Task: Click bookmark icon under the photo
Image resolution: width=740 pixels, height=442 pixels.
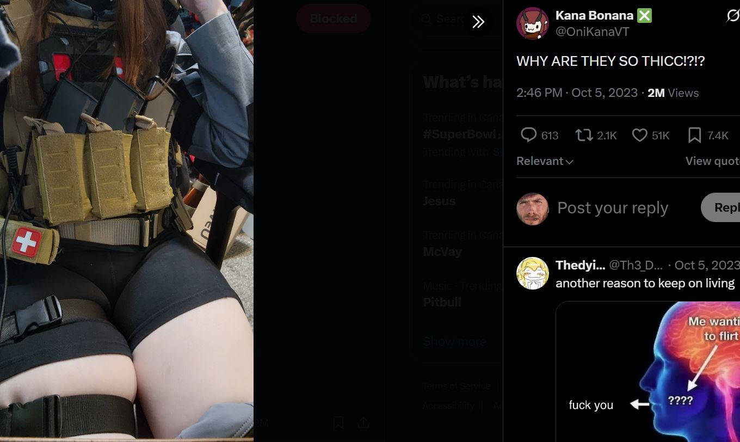Action: (338, 422)
